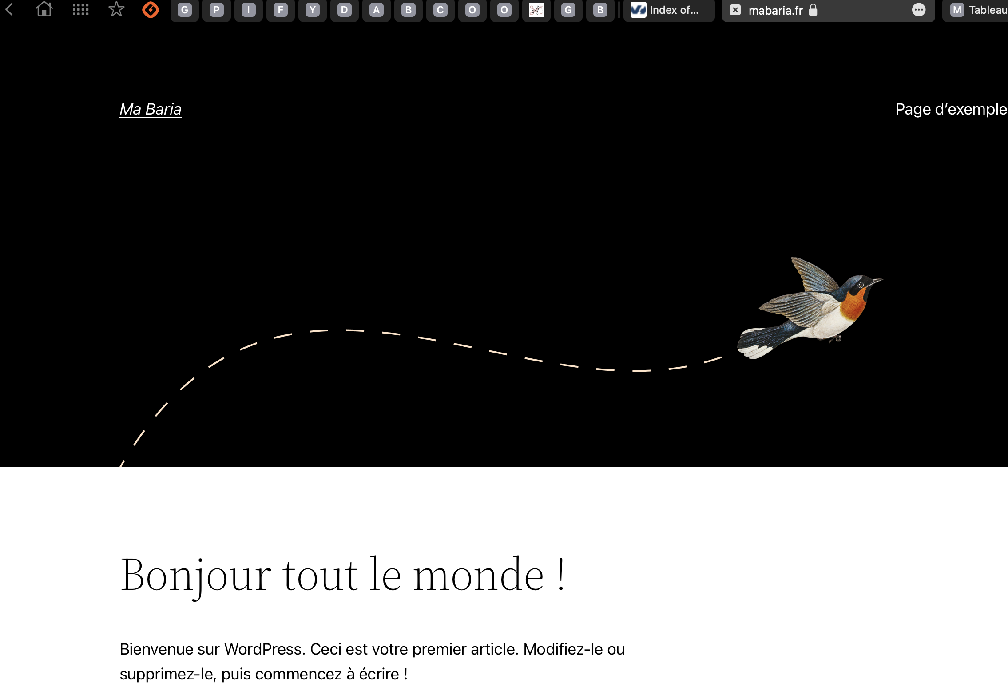This screenshot has height=683, width=1008.
Task: Close the mabaria.fr tab
Action: click(x=735, y=10)
